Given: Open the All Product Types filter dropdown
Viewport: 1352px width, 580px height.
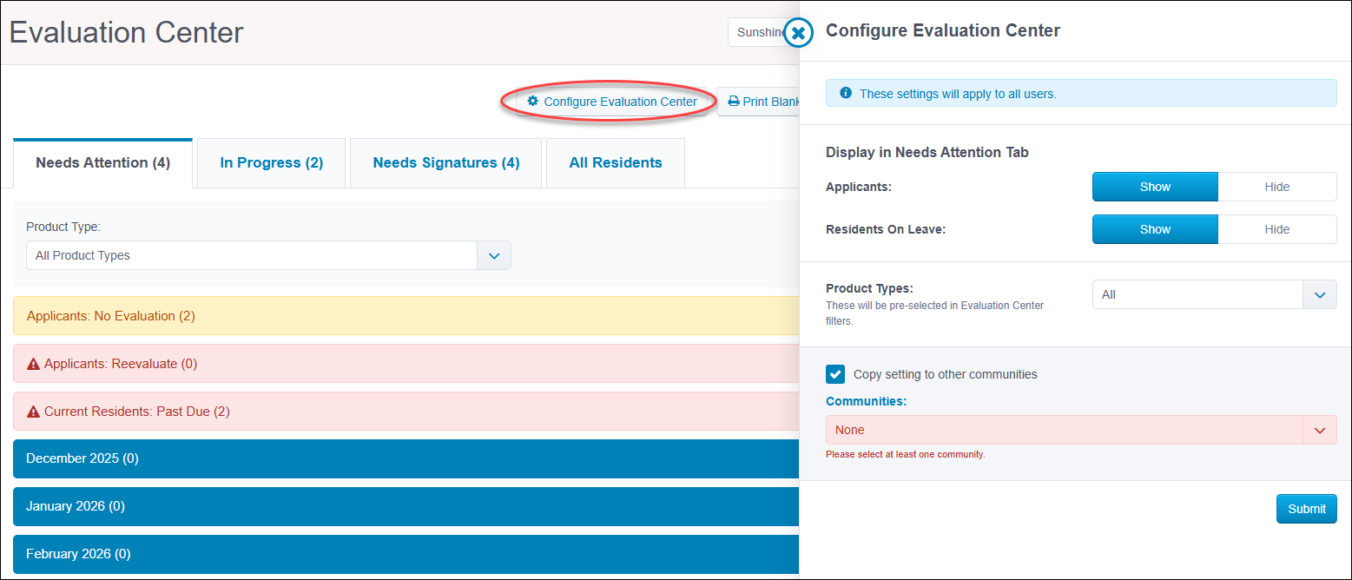Looking at the screenshot, I should pyautogui.click(x=493, y=255).
